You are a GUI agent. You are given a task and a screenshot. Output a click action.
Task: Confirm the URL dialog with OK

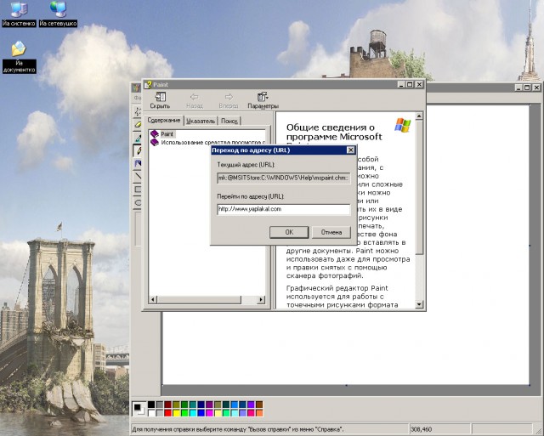click(x=289, y=232)
